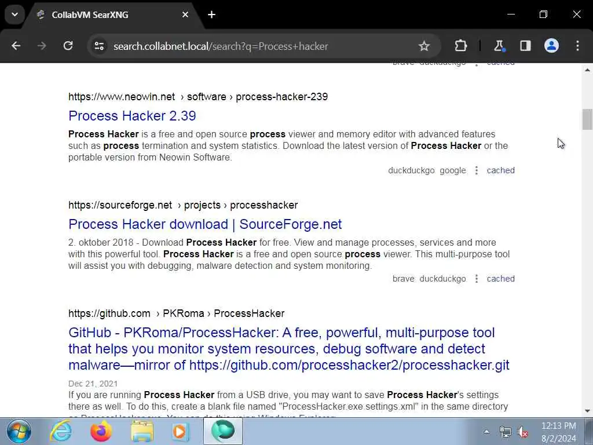Open the Extensions puzzle icon

coord(460,46)
